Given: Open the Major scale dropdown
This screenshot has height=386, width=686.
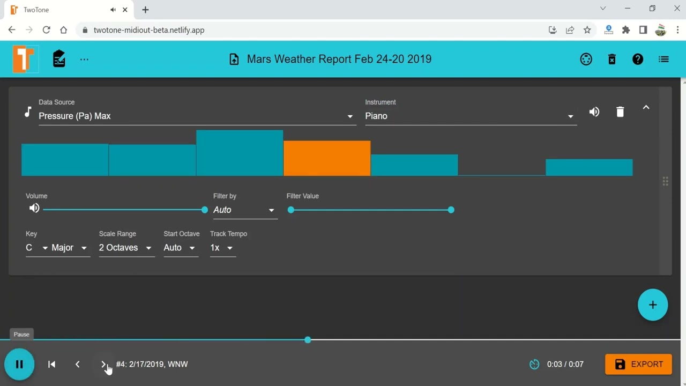Looking at the screenshot, I should coord(70,248).
